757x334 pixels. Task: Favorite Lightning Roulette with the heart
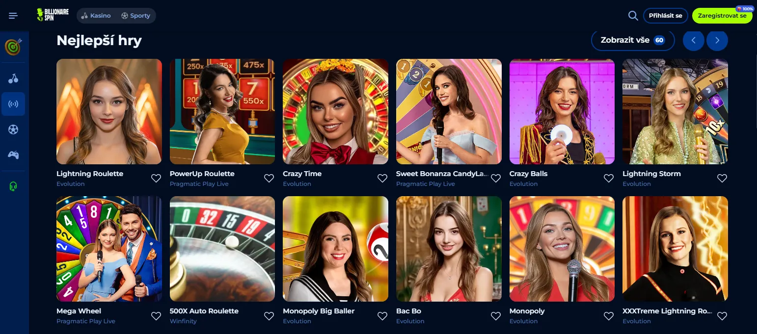point(156,179)
